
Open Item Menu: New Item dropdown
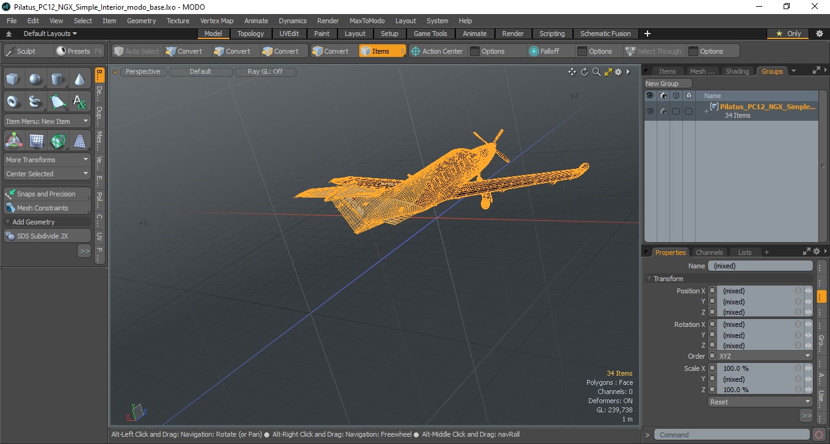[x=47, y=121]
